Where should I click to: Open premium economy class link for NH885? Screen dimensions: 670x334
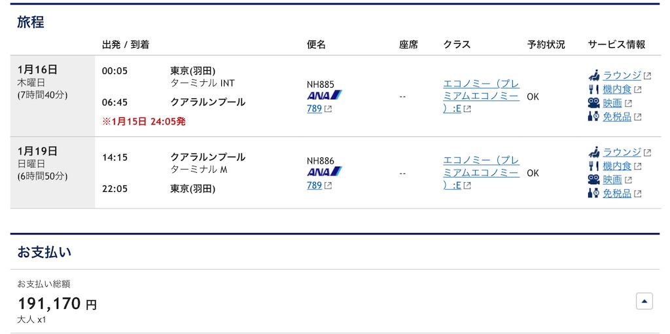[x=482, y=96]
